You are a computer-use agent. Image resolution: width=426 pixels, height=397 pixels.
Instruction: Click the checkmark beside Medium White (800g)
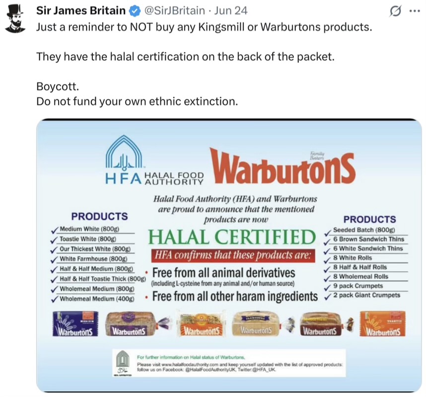(55, 230)
